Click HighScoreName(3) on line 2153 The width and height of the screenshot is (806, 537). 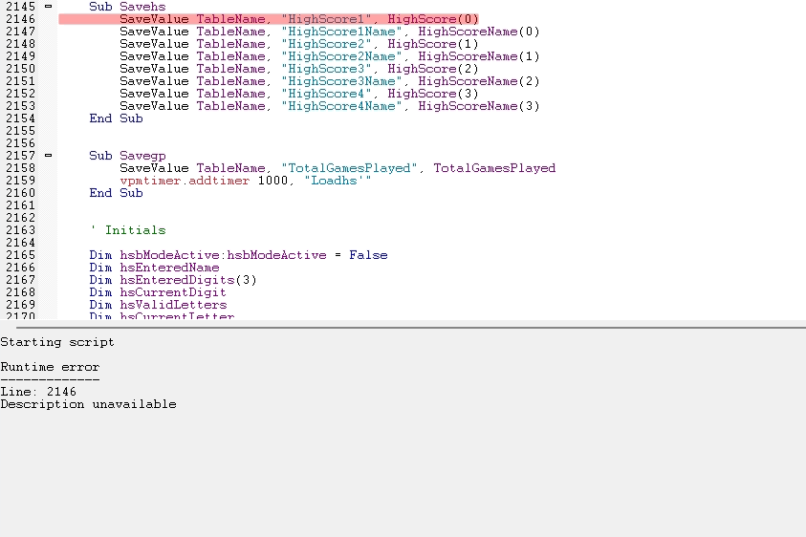479,106
